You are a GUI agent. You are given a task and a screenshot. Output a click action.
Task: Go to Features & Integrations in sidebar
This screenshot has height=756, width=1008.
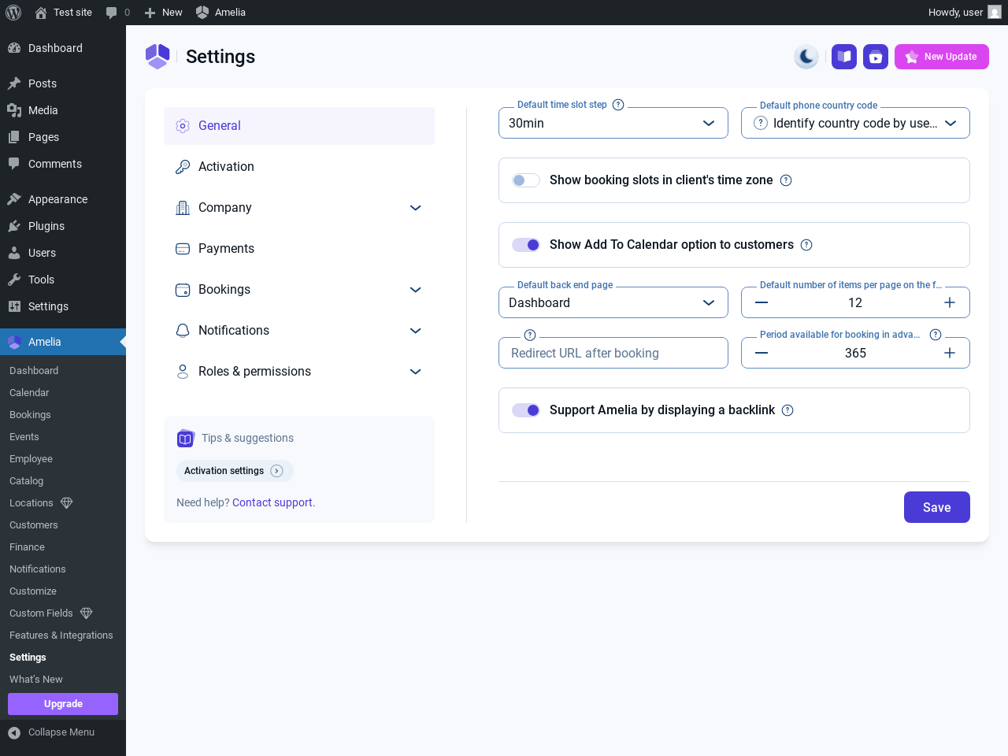click(61, 636)
